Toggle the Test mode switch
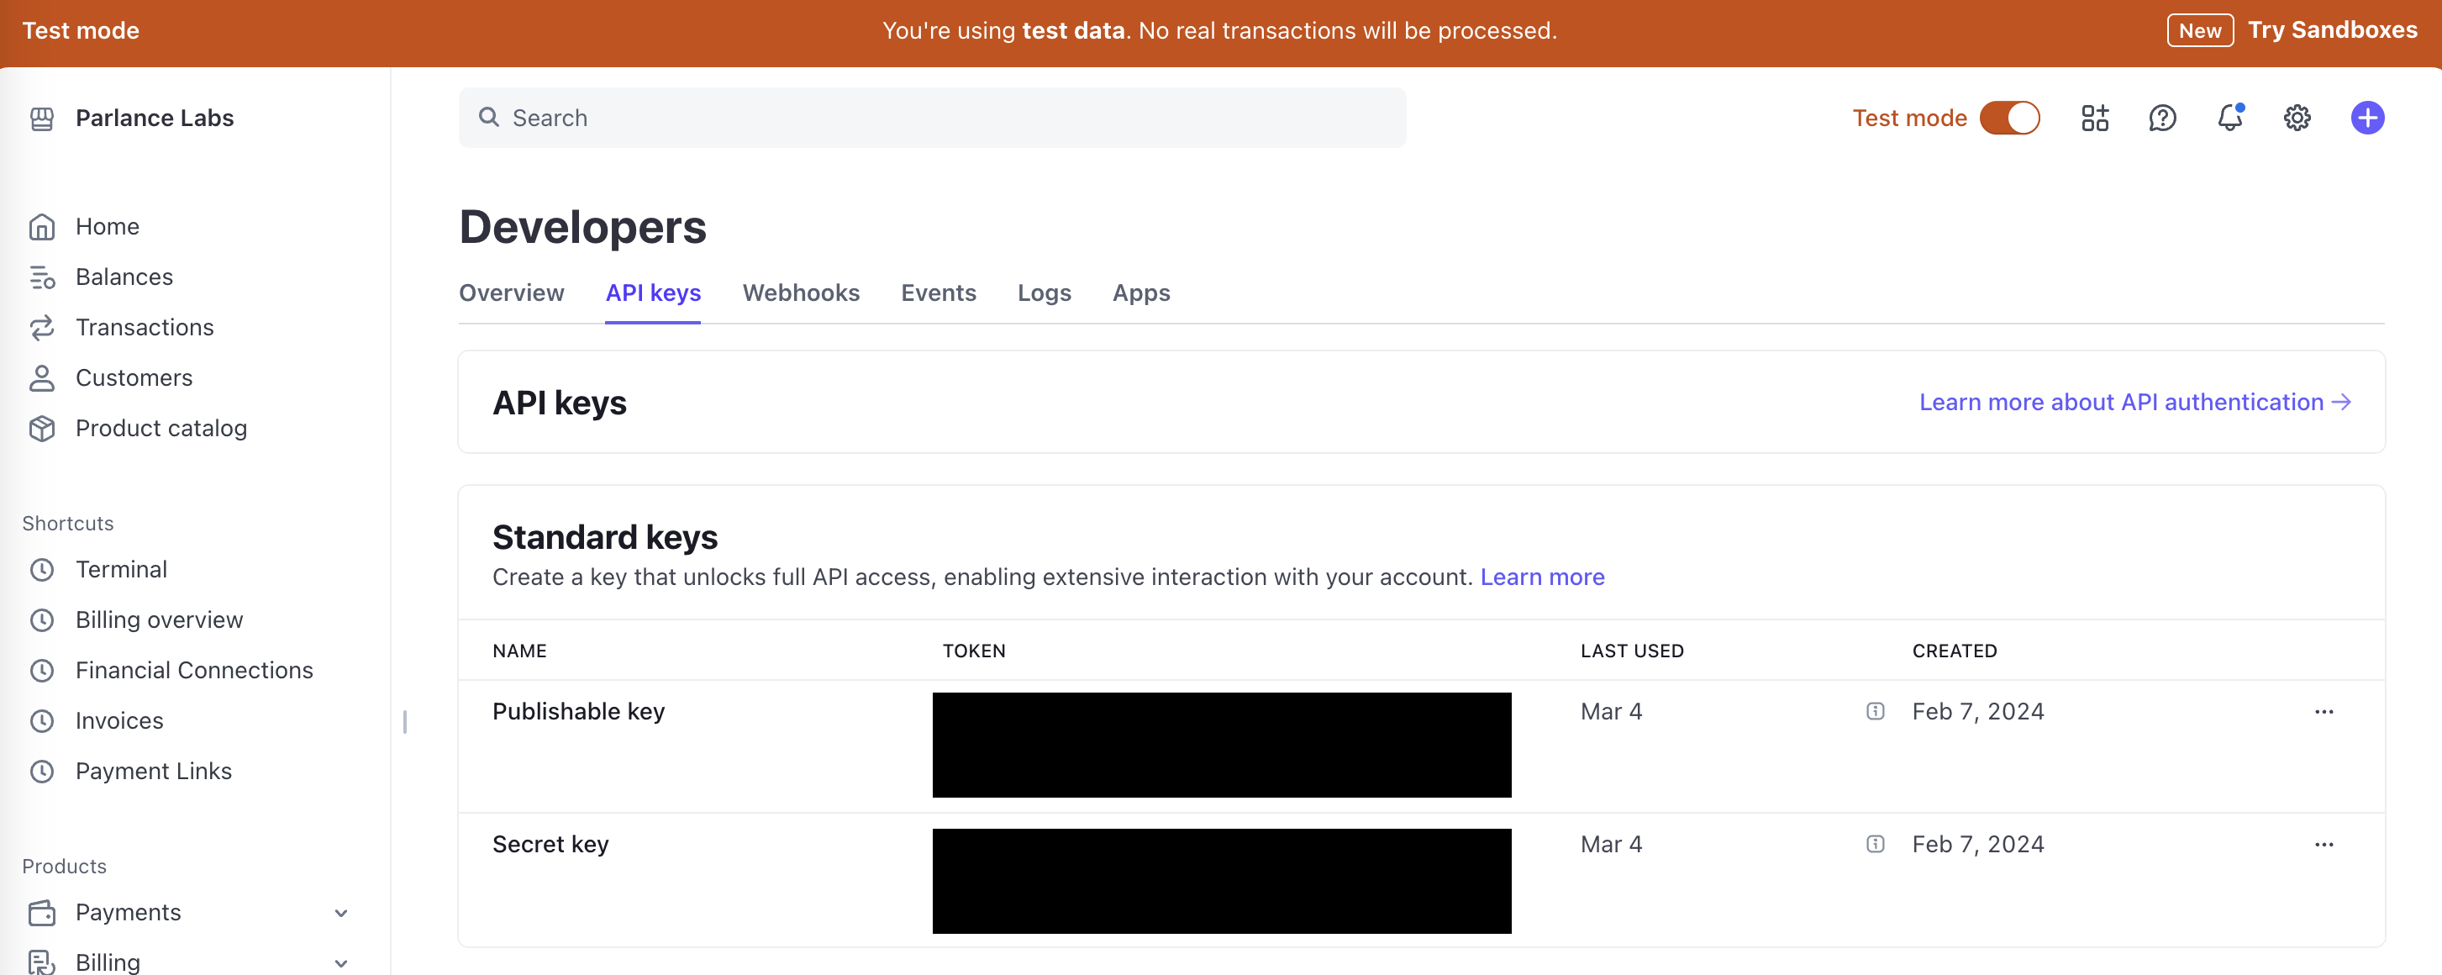The width and height of the screenshot is (2442, 975). (x=2008, y=118)
